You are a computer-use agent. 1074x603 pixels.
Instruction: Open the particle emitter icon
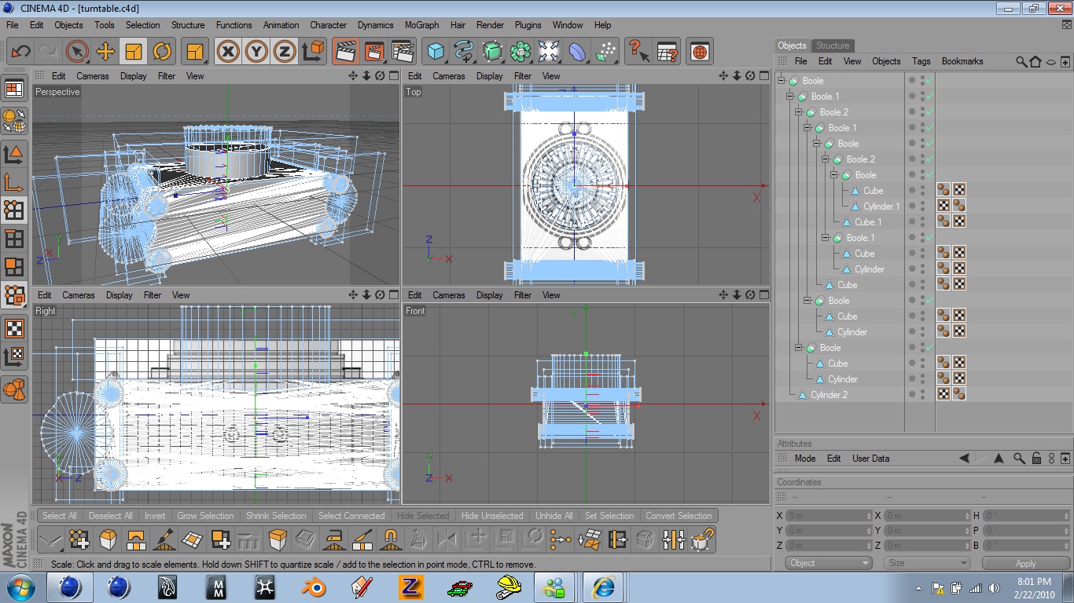point(605,52)
